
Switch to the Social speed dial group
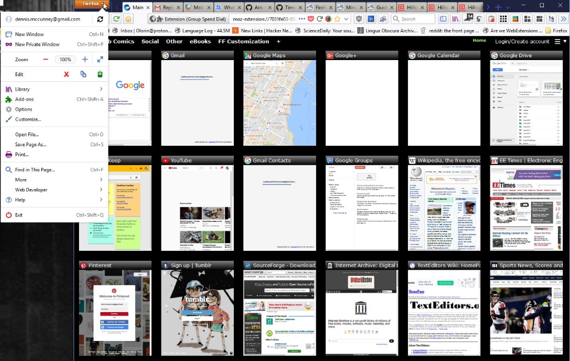pyautogui.click(x=150, y=41)
